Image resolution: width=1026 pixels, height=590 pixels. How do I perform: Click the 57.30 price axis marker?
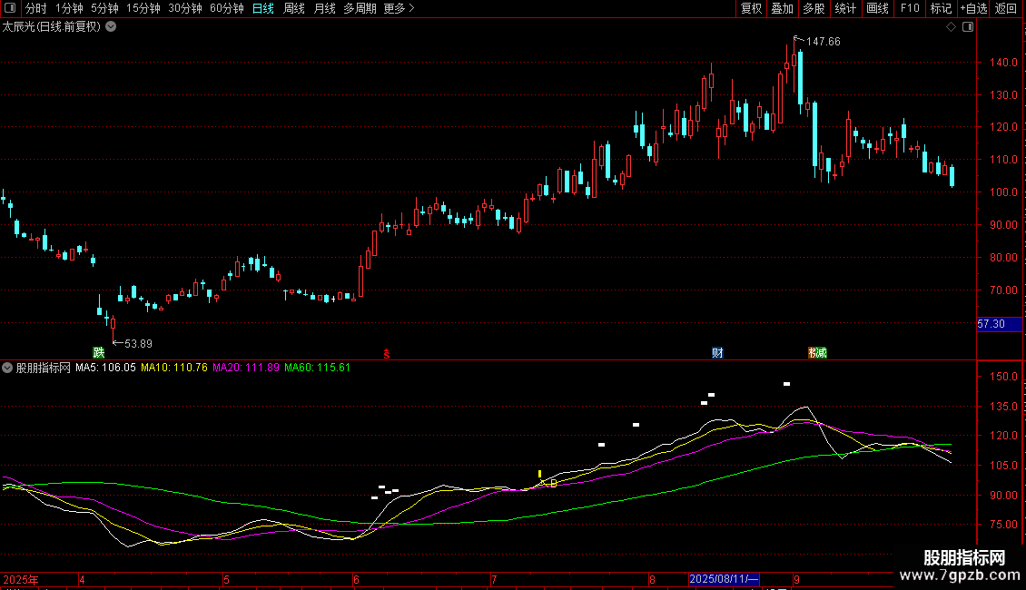(x=999, y=324)
